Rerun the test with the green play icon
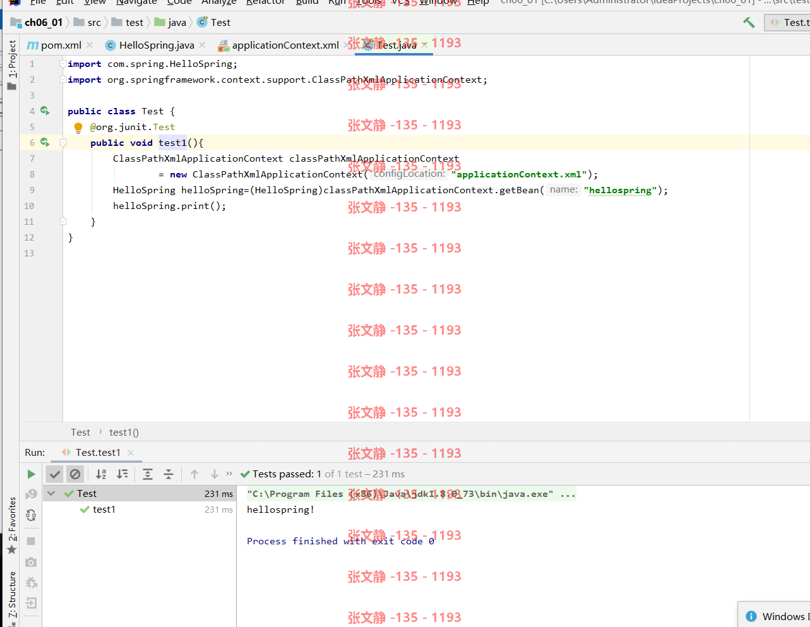The height and width of the screenshot is (627, 810). 31,474
